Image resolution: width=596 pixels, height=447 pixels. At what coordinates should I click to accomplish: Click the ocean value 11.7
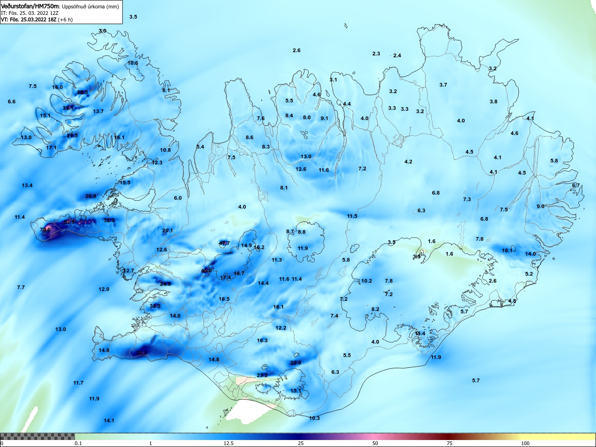pyautogui.click(x=78, y=383)
